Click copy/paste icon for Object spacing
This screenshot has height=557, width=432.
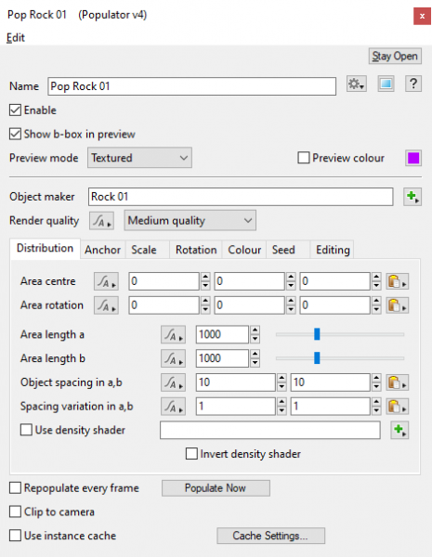tap(398, 382)
